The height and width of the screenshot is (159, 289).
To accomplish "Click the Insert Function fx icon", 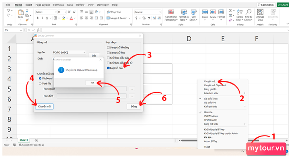I will pos(38,30).
